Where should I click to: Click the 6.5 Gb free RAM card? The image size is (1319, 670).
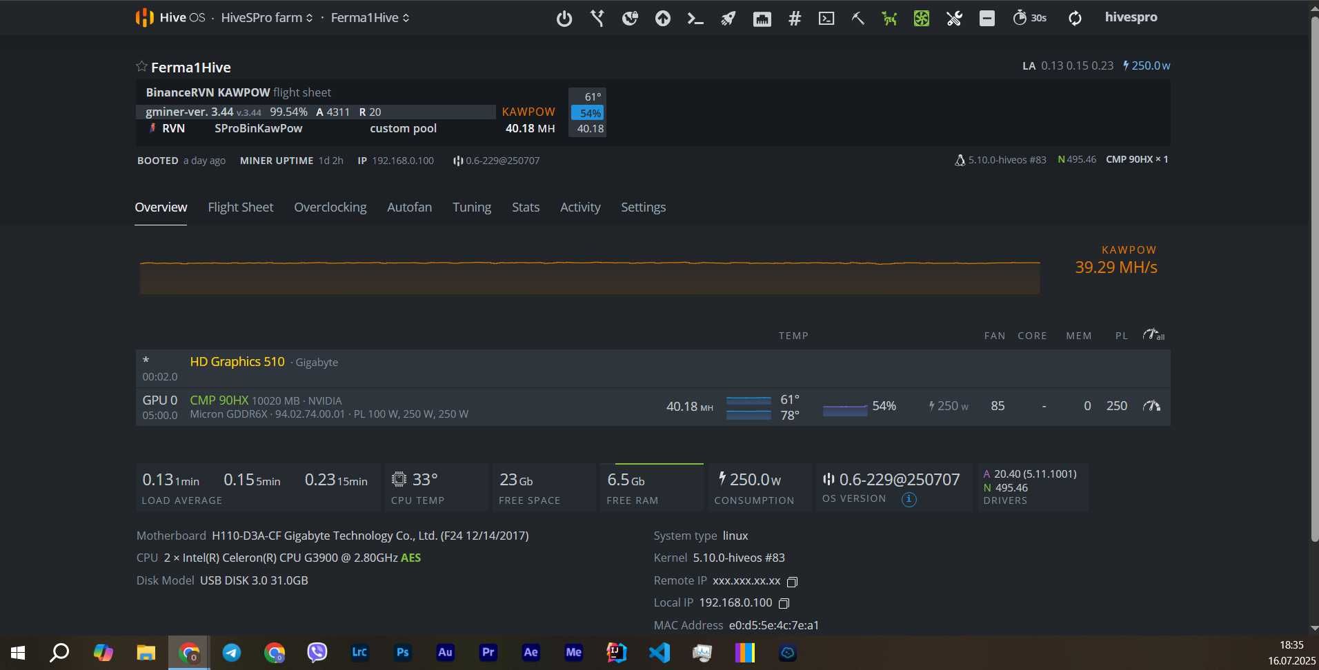[652, 487]
